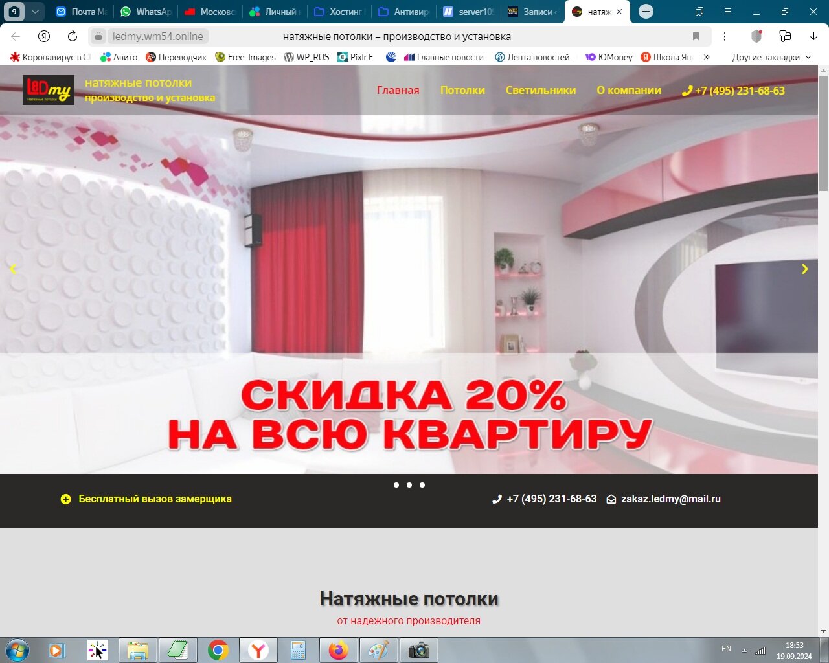The width and height of the screenshot is (829, 663).
Task: Switch to the Хостинг tab
Action: pos(339,12)
